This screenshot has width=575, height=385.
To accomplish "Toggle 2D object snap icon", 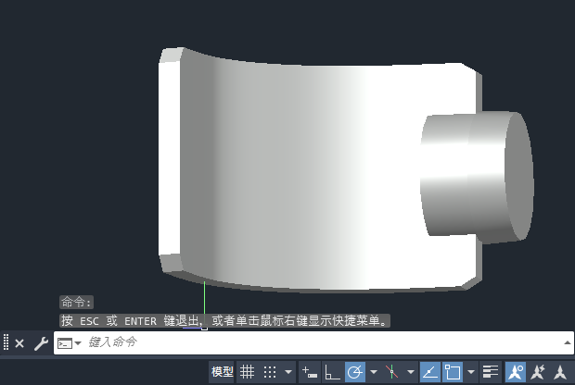I will 453,372.
